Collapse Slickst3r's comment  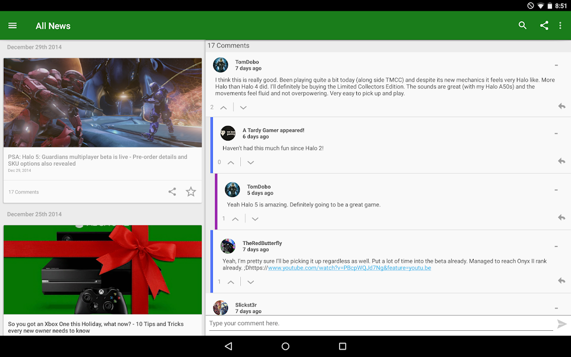tap(556, 308)
